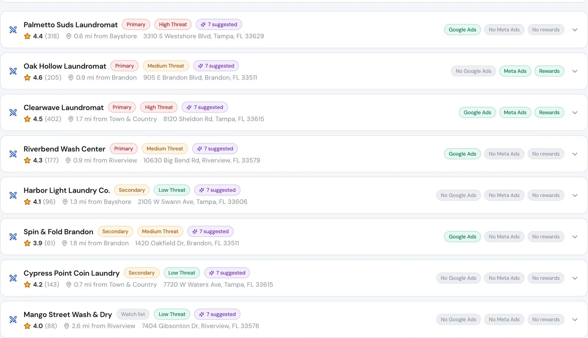The image size is (588, 338).
Task: Click Google Ads badge on Palmetto Suds row
Action: point(462,30)
